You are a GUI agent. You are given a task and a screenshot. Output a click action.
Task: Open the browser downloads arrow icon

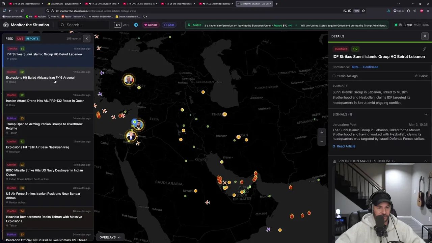click(389, 11)
